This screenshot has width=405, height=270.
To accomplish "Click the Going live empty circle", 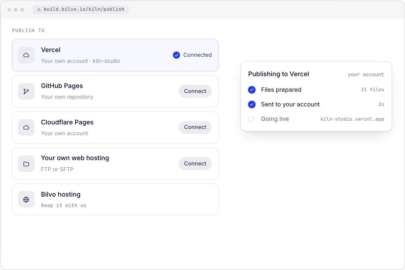I will coord(251,119).
